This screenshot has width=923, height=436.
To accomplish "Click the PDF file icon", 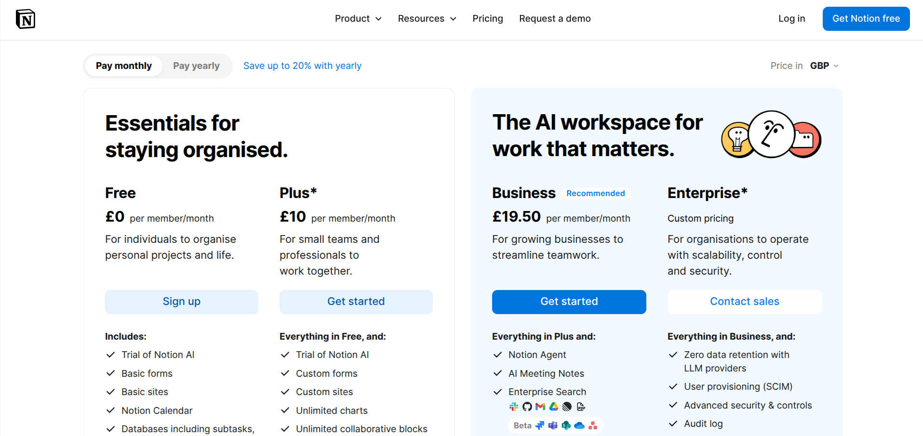I will [581, 407].
